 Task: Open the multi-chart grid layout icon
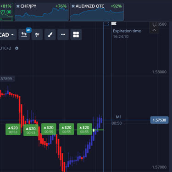coord(76,34)
